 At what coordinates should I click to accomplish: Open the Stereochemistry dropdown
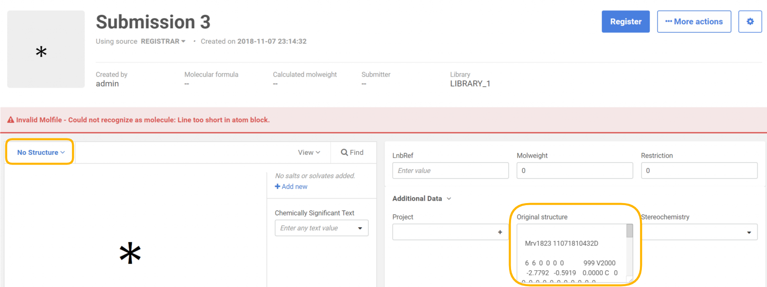coord(749,232)
